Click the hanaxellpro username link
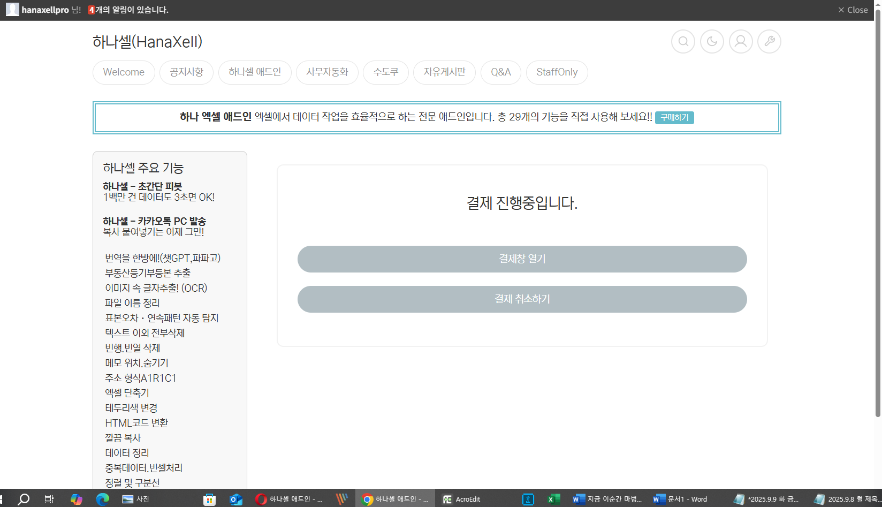The image size is (882, 507). click(45, 10)
